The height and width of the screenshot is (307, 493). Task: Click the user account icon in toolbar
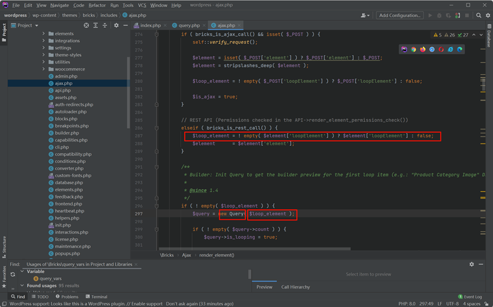click(365, 15)
